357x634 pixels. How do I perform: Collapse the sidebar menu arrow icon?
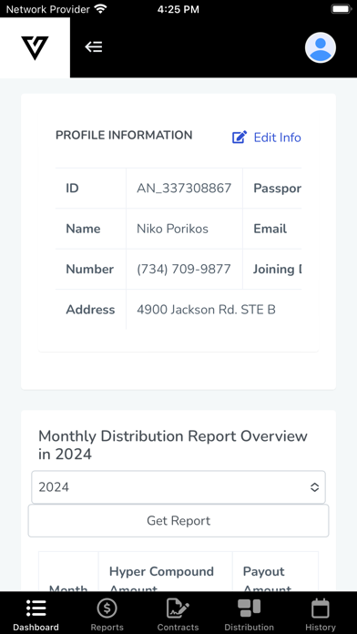[x=94, y=47]
